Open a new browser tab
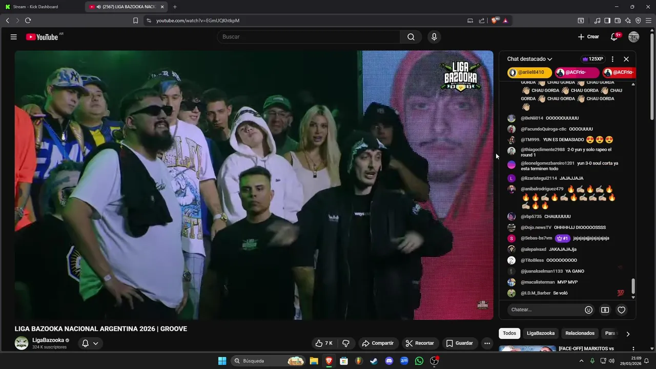This screenshot has height=369, width=656. point(175,7)
